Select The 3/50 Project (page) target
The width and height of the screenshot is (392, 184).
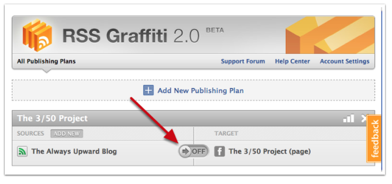click(x=270, y=151)
